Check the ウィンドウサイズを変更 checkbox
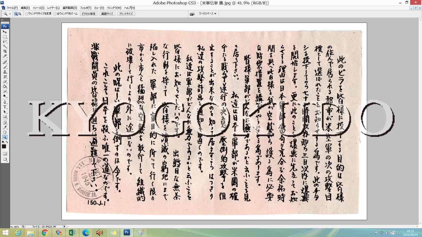The image size is (422, 237). point(27,14)
